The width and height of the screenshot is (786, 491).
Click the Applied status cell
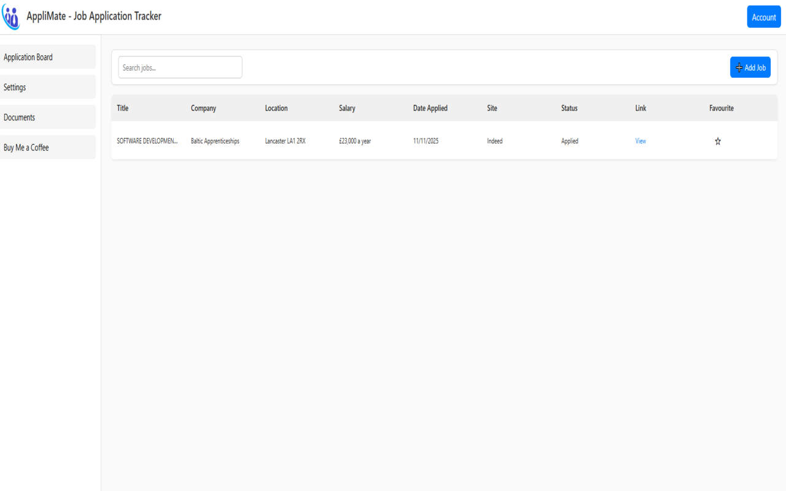[569, 141]
